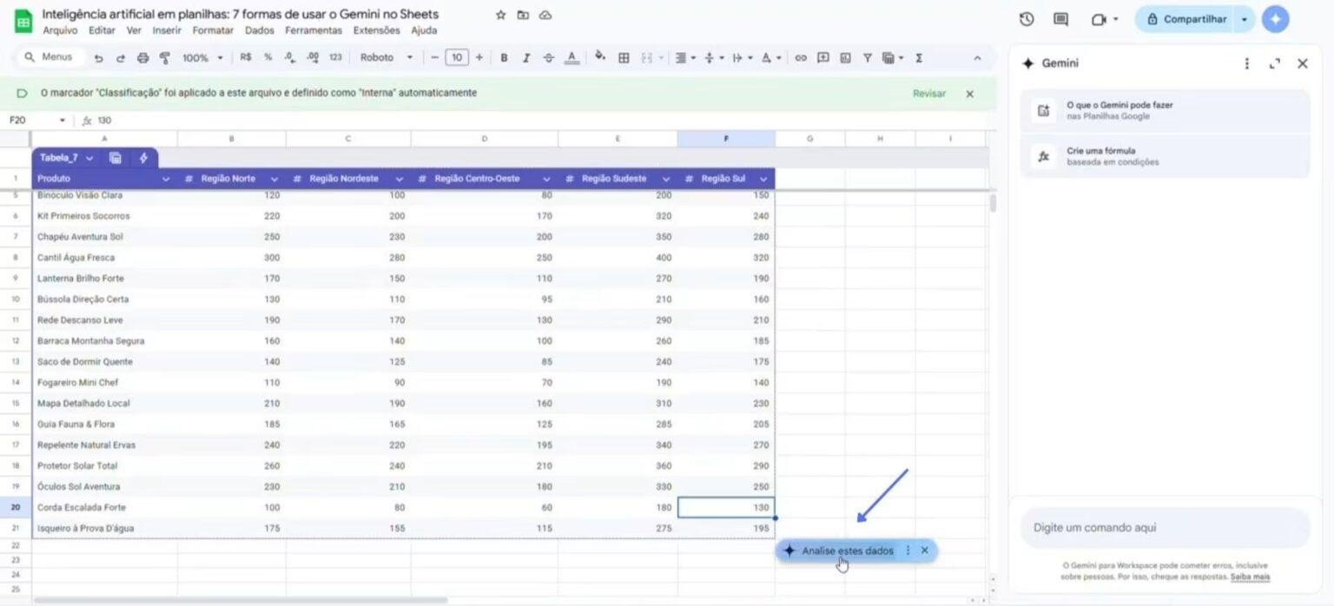Toggle bold formatting
1334x606 pixels.
pyautogui.click(x=504, y=58)
